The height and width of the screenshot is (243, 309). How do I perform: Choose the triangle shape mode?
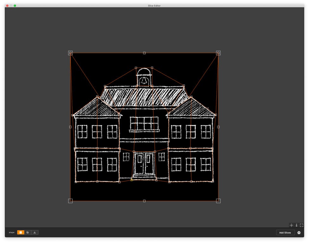coord(35,232)
